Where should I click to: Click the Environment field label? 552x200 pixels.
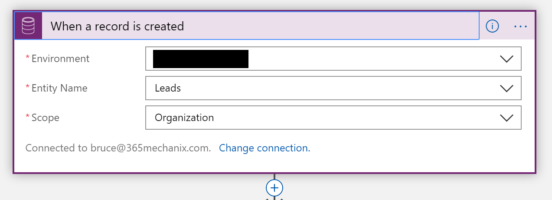pos(60,59)
